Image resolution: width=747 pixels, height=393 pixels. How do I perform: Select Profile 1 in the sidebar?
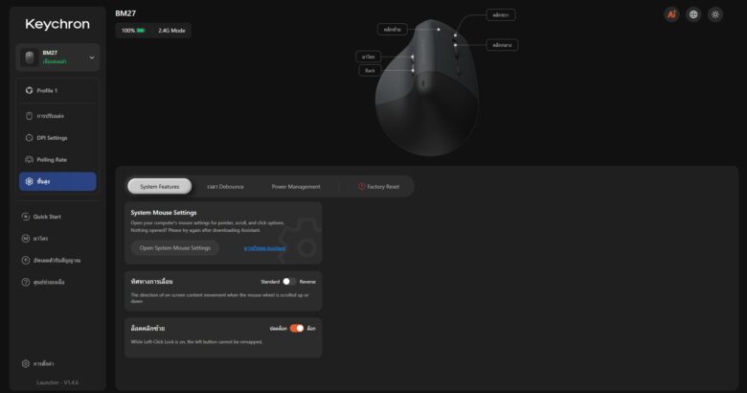click(57, 91)
